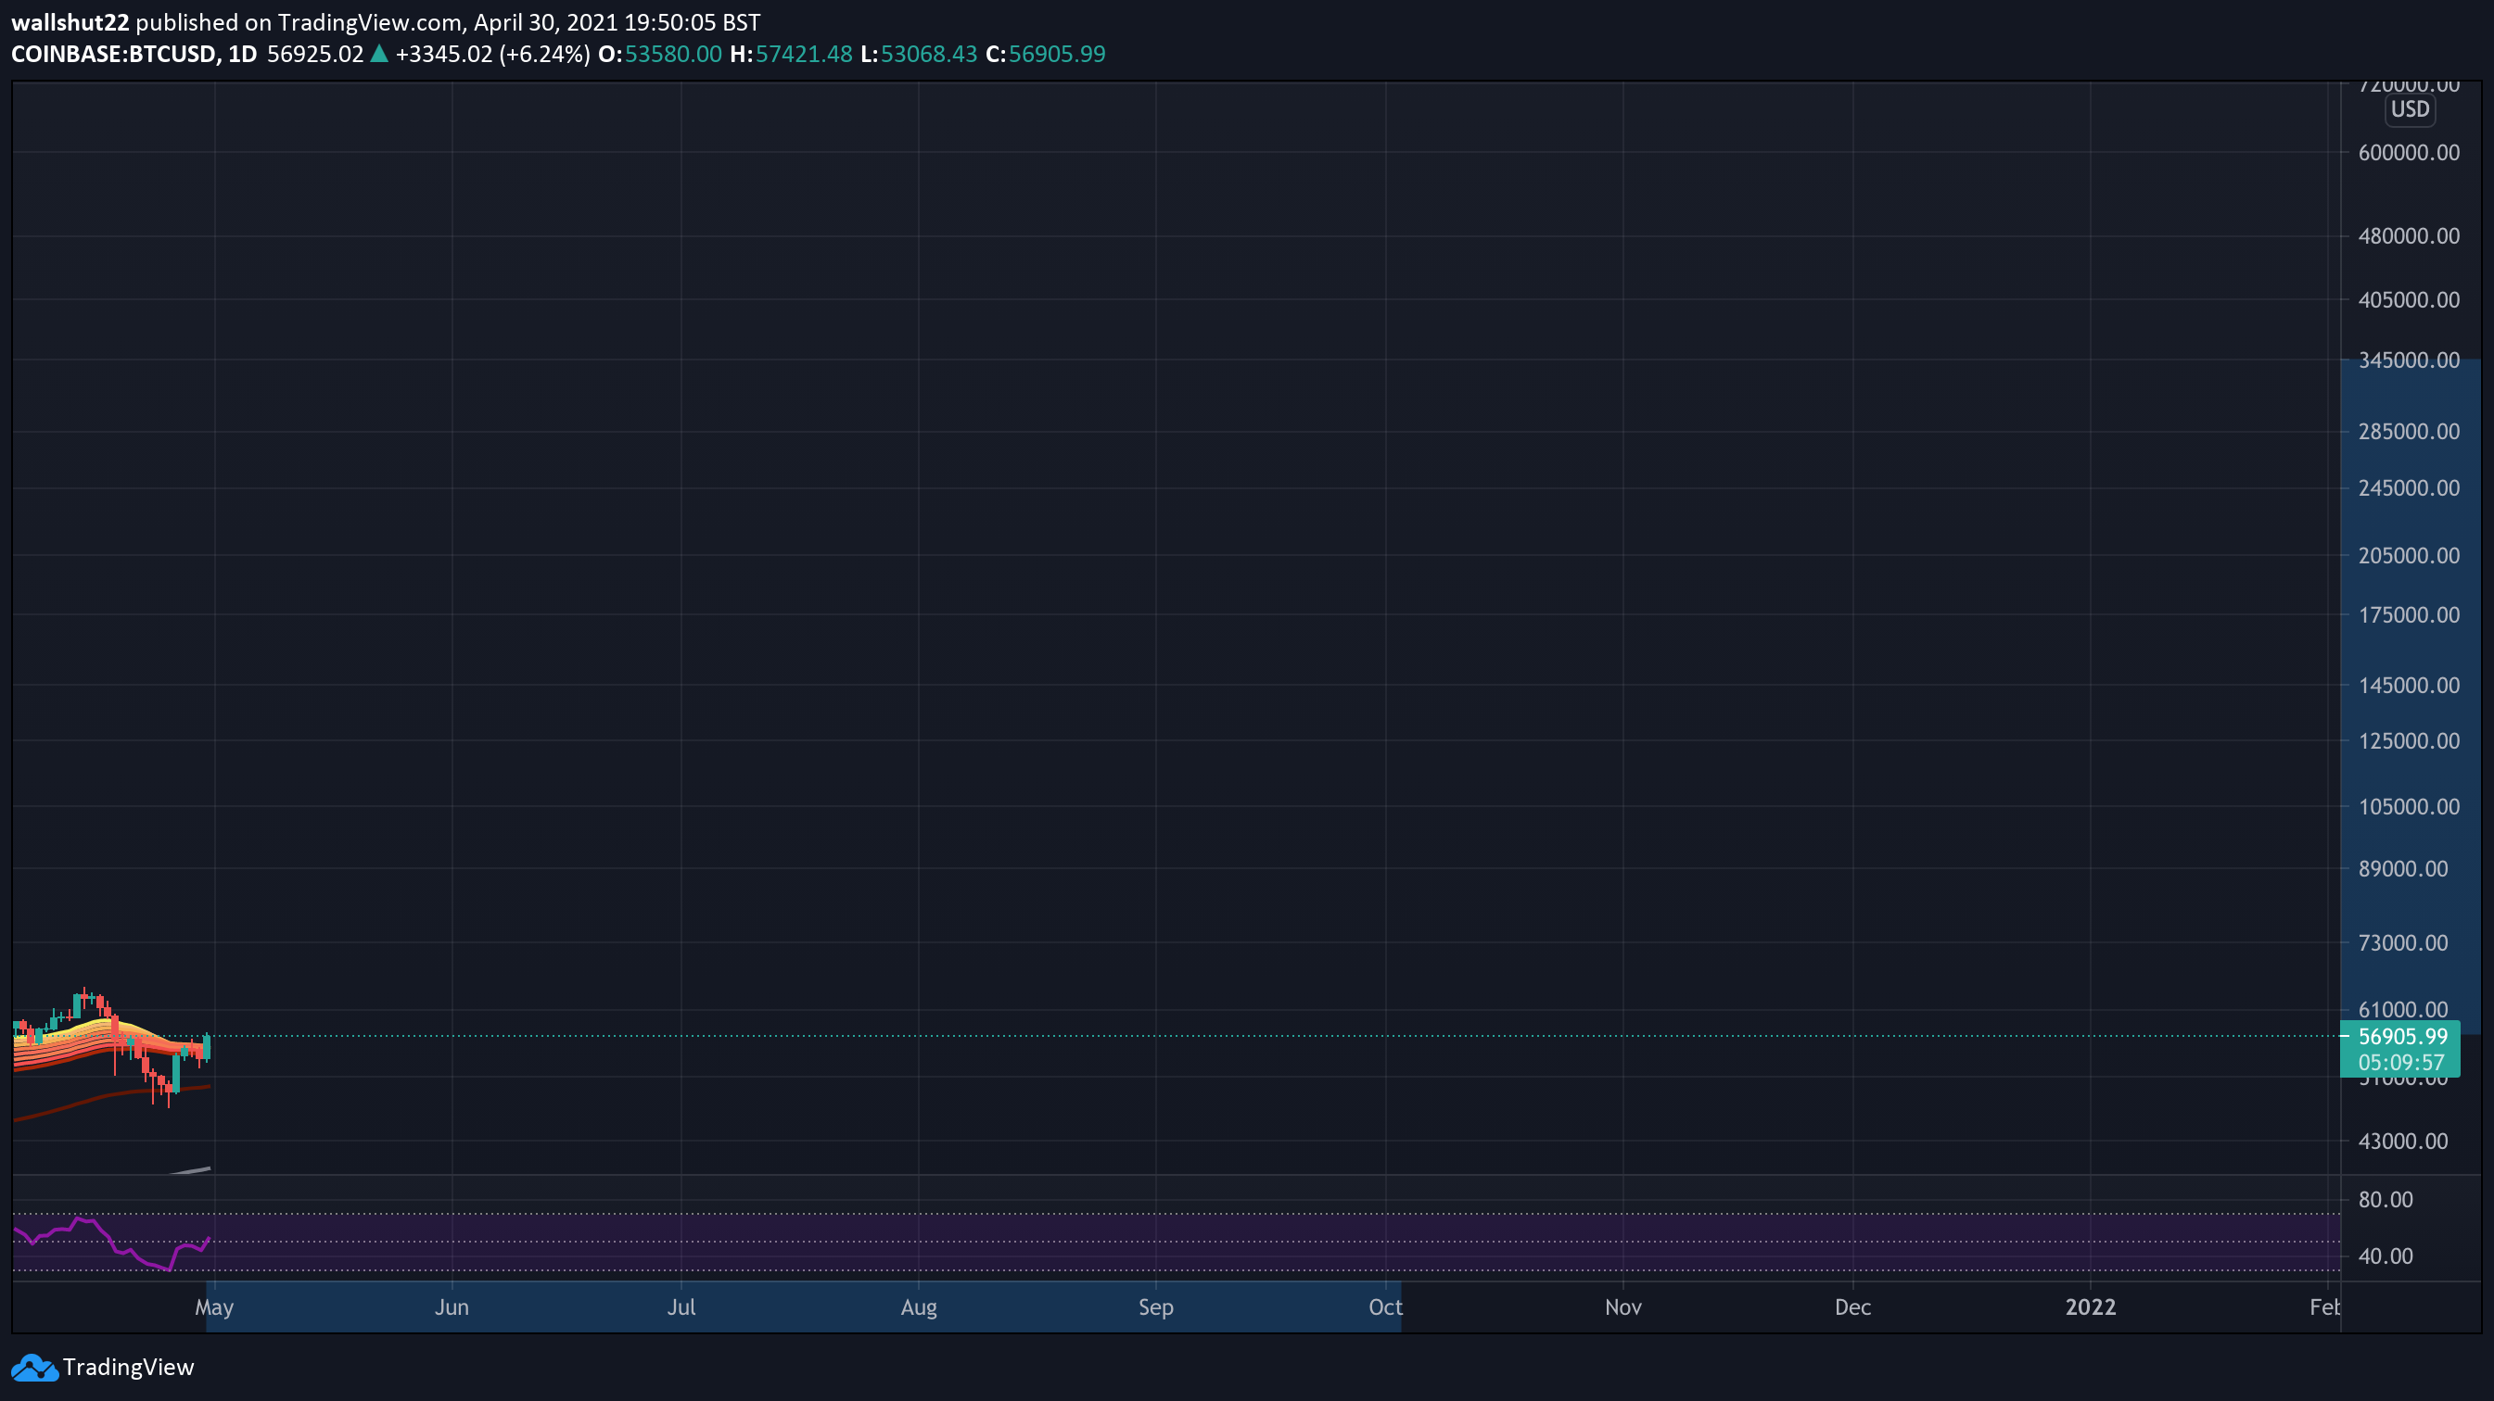This screenshot has width=2494, height=1401.
Task: Click the 125000.00 price axis label
Action: tap(2409, 741)
